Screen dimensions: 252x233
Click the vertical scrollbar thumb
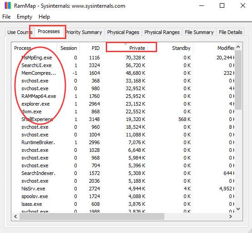point(238,80)
